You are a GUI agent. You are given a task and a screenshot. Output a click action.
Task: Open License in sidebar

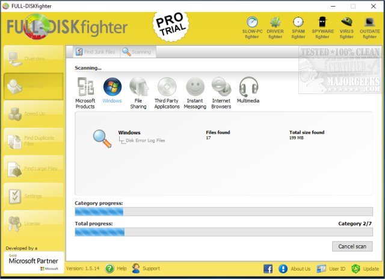tap(34, 224)
